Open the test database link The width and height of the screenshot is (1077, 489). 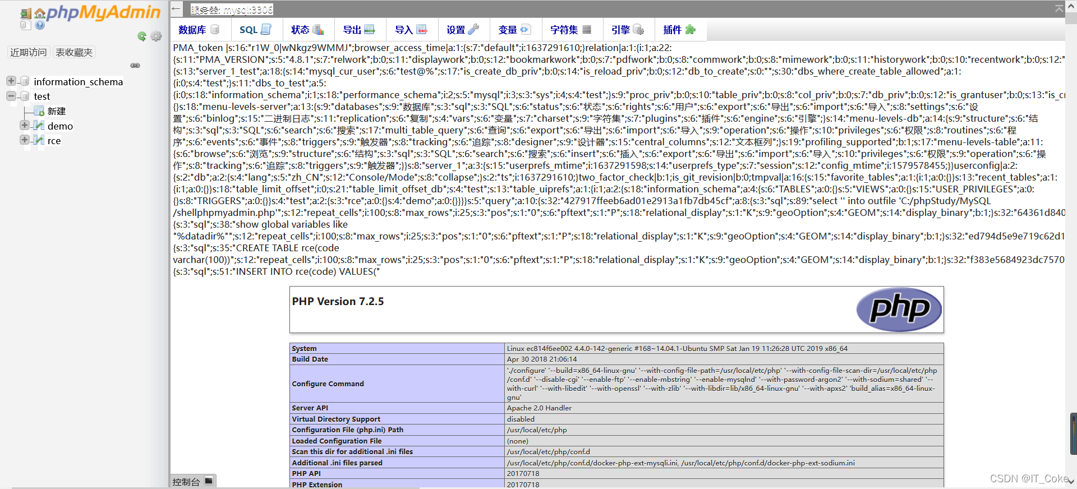pos(42,96)
